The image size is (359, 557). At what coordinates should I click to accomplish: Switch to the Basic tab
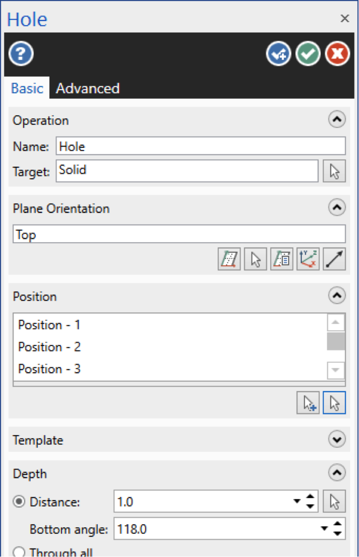pyautogui.click(x=27, y=88)
